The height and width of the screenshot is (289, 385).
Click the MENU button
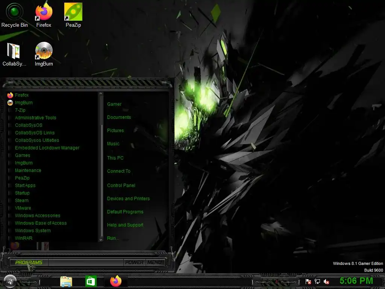point(155,262)
